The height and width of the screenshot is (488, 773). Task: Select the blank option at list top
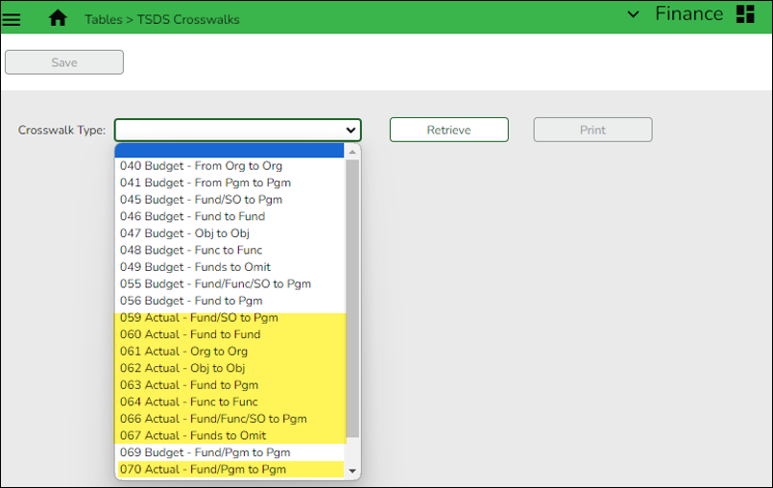tap(230, 151)
